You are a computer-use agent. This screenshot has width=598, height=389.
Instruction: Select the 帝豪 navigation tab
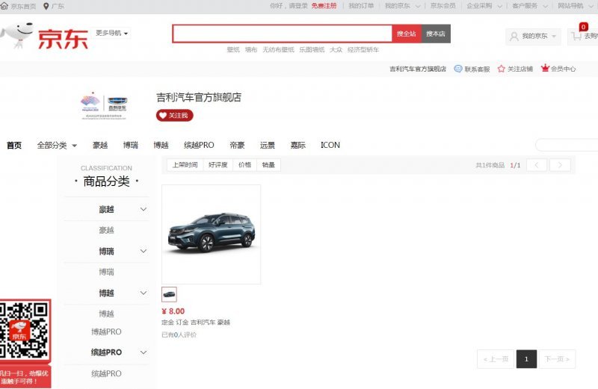pyautogui.click(x=237, y=145)
